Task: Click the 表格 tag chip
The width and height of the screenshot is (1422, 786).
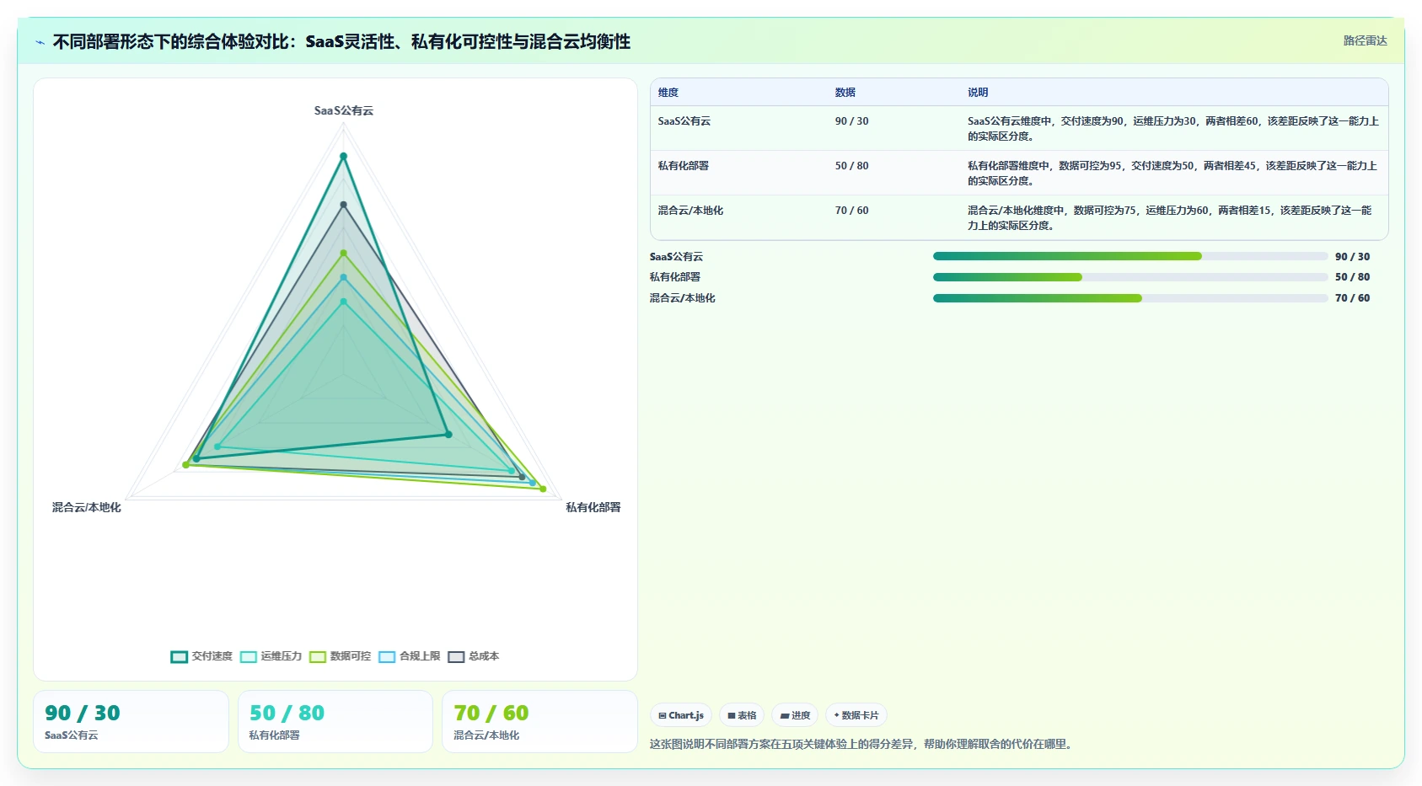Action: point(742,715)
